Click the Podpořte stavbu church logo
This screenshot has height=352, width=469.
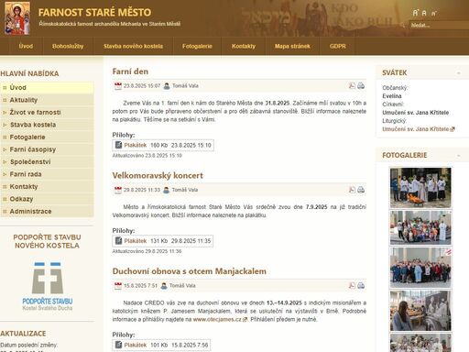click(48, 286)
